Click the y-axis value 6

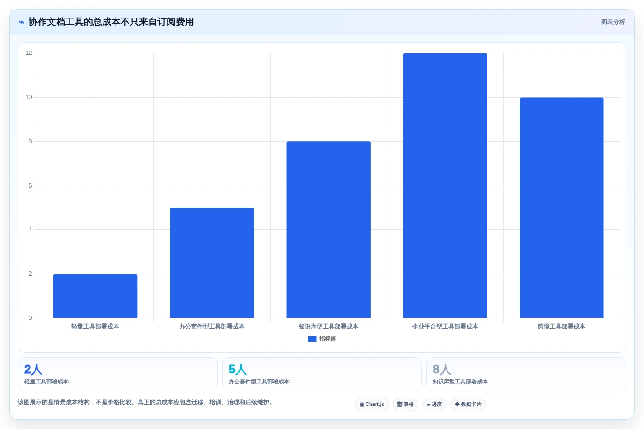[x=30, y=186]
